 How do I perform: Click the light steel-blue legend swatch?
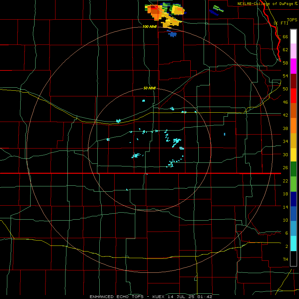(x=293, y=229)
